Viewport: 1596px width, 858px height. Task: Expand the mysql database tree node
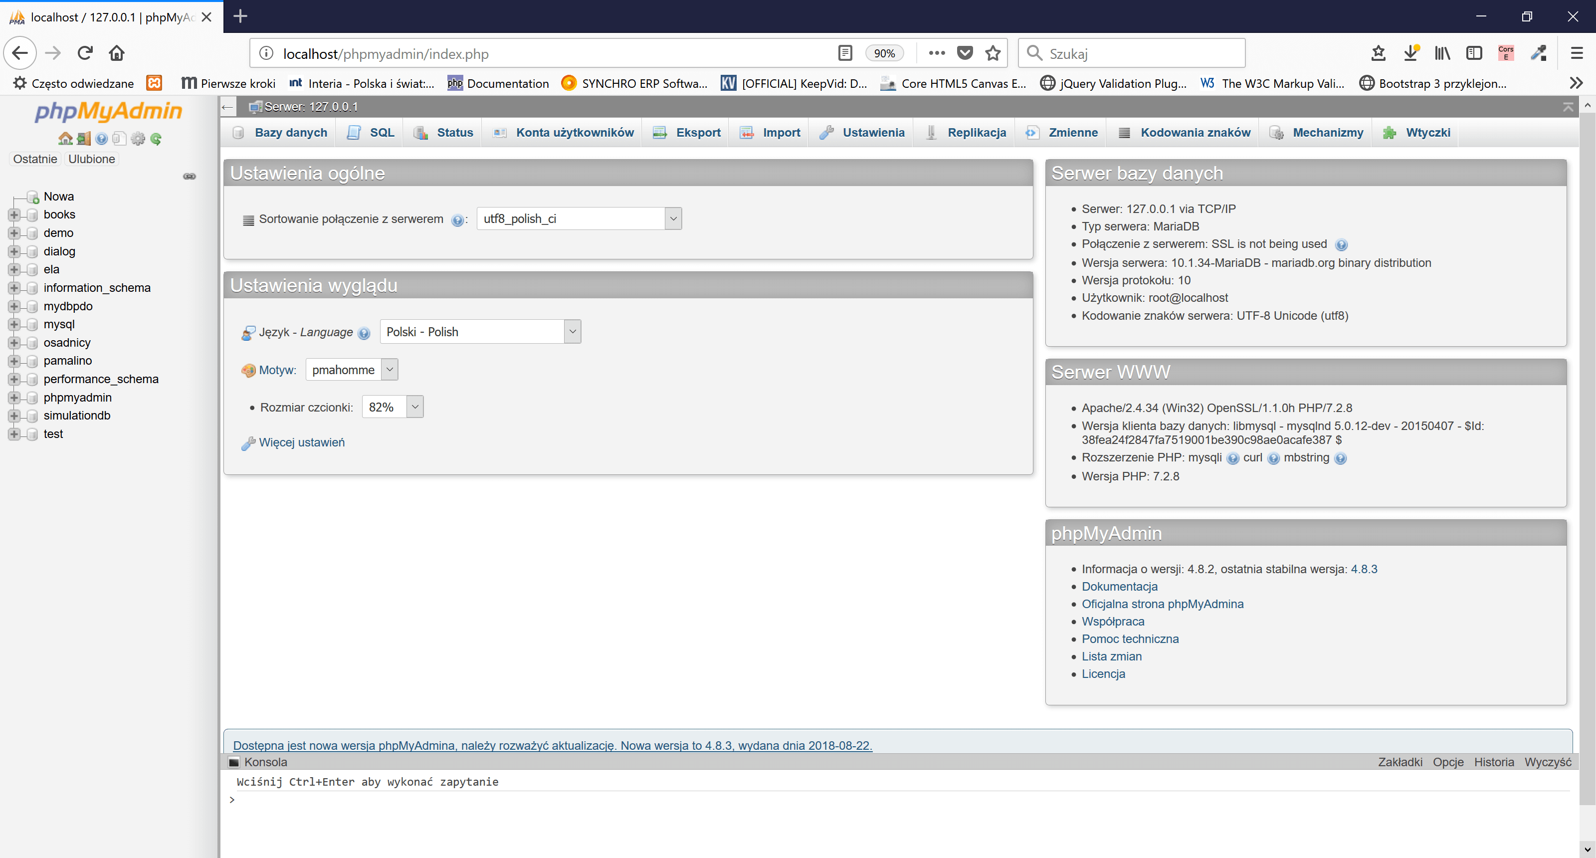pos(13,325)
